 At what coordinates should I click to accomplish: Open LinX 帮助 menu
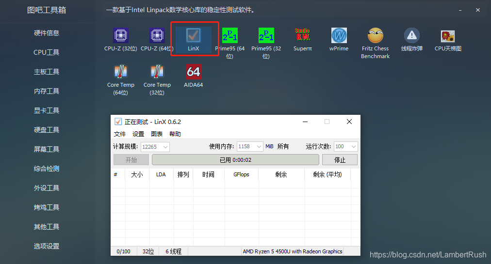[x=175, y=134]
